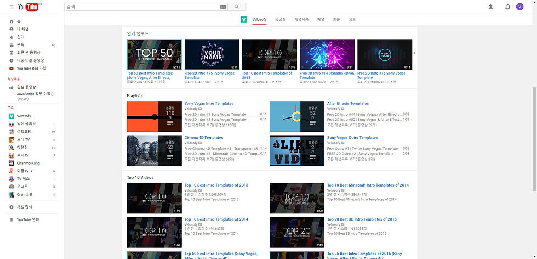Open Top 10 Best Minecraft Intro Templates link
Image resolution: width=537 pixels, height=259 pixels.
click(x=368, y=185)
